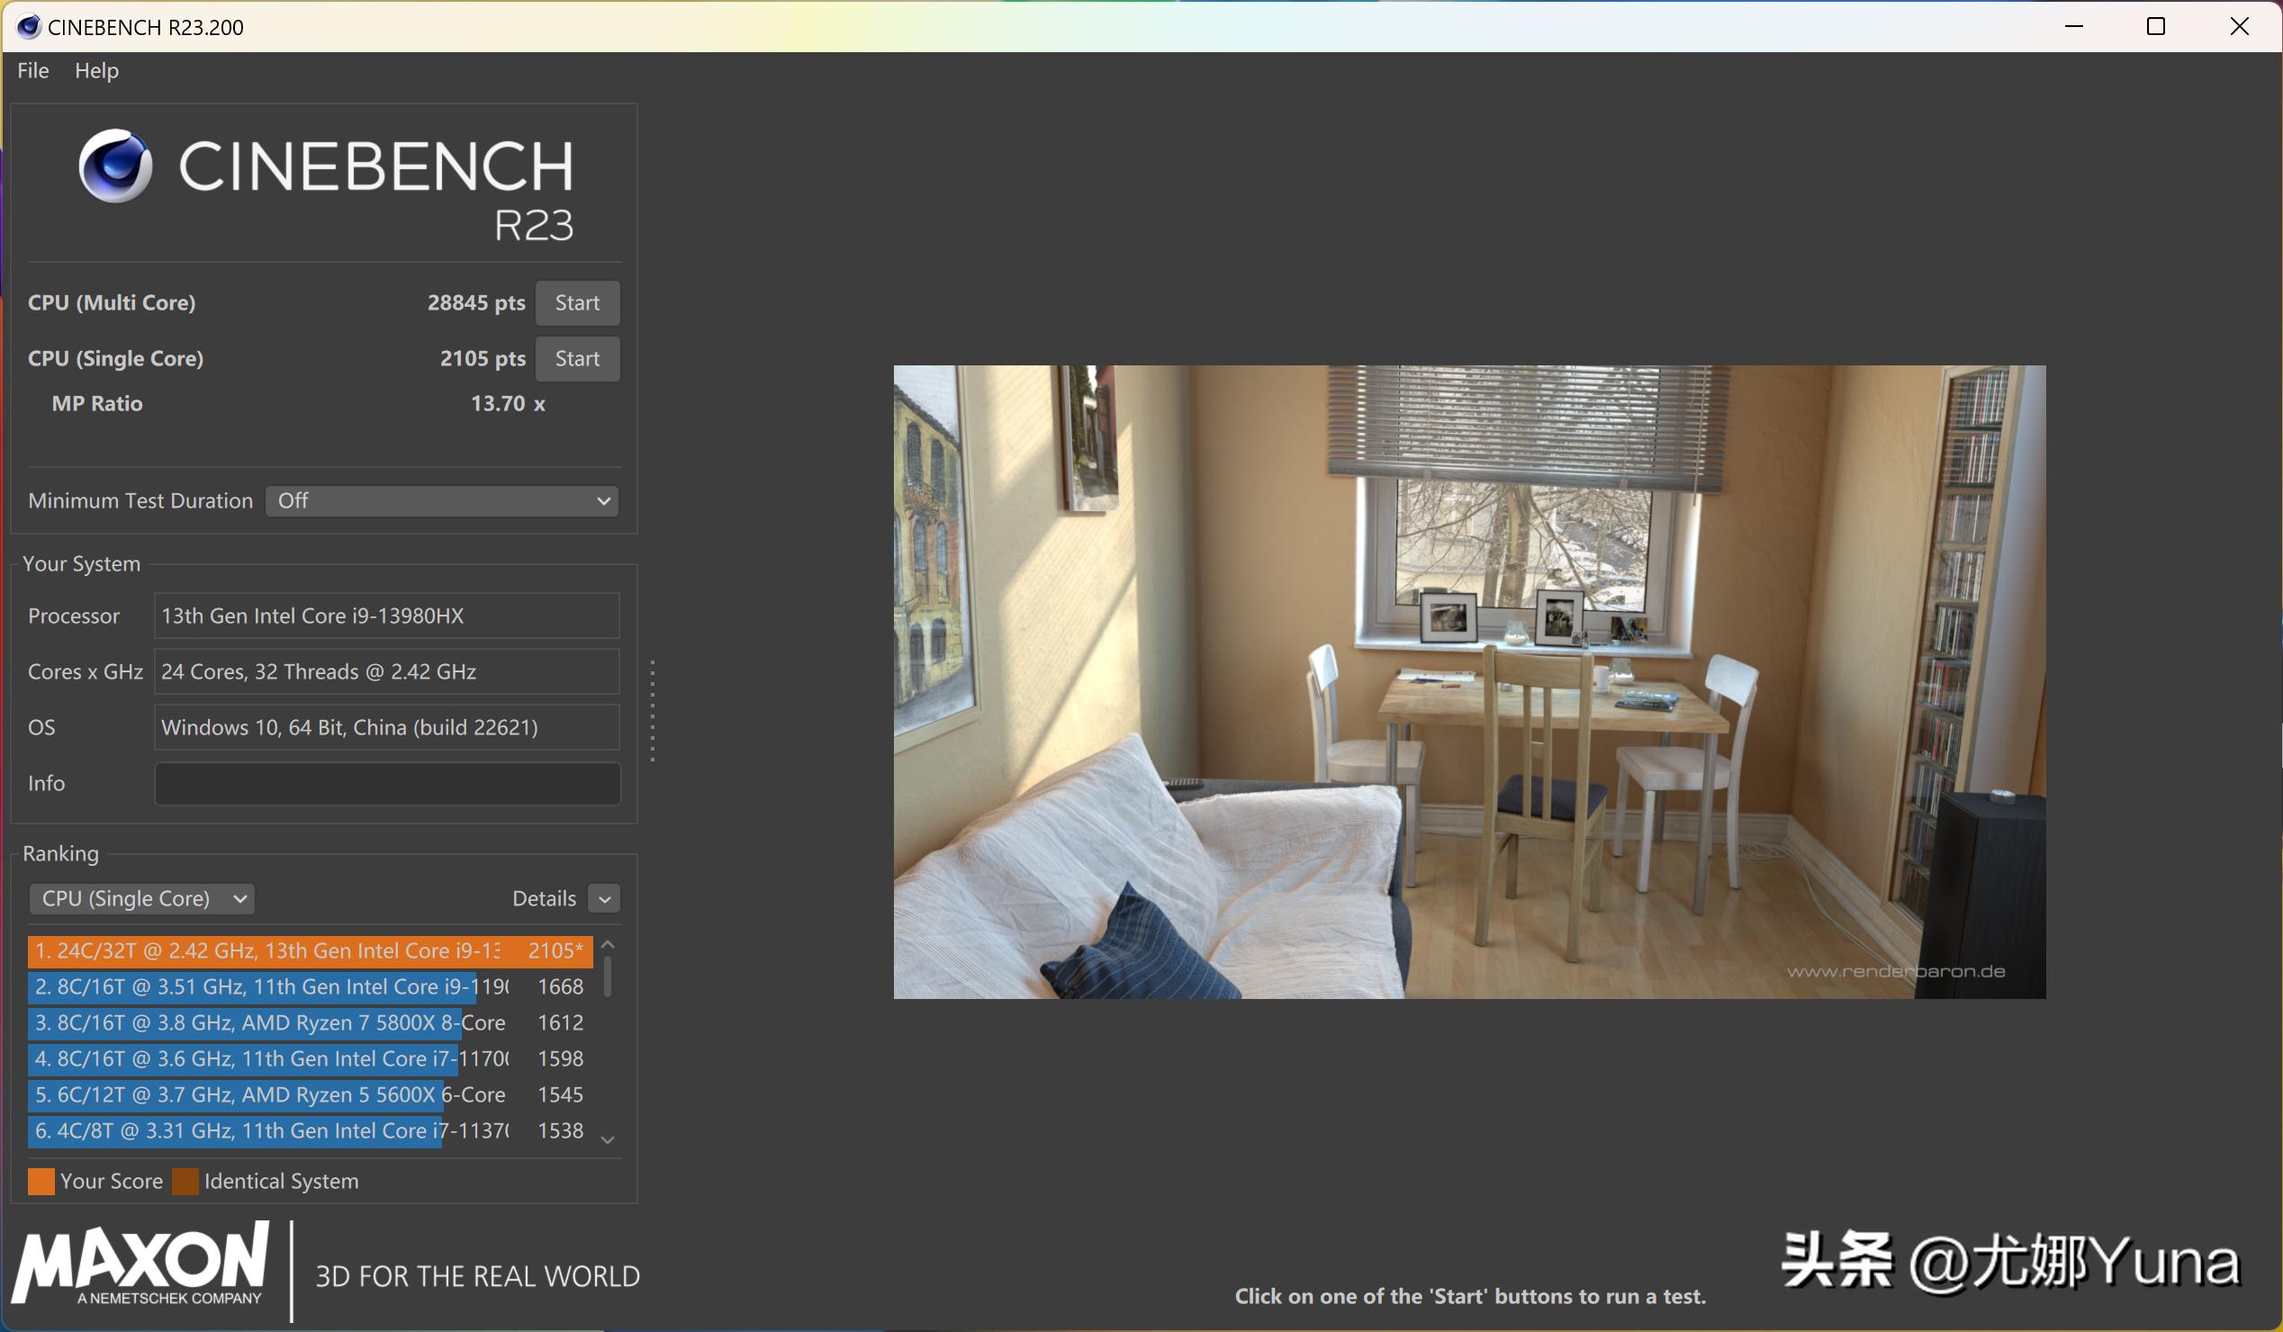
Task: Select ranking row 2 Intel Core i9-119 1668
Action: [x=310, y=987]
